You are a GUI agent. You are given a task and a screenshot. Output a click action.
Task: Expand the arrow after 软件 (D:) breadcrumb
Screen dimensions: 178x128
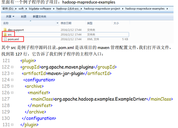click(x=16, y=9)
